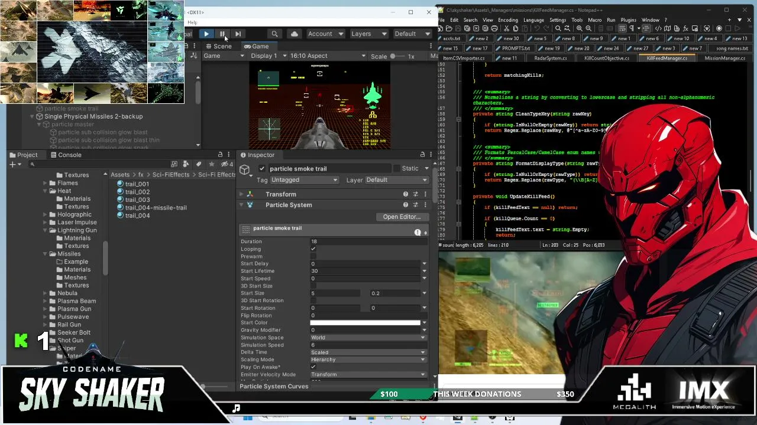757x425 pixels.
Task: Select the Plasma Beam folder
Action: point(72,301)
